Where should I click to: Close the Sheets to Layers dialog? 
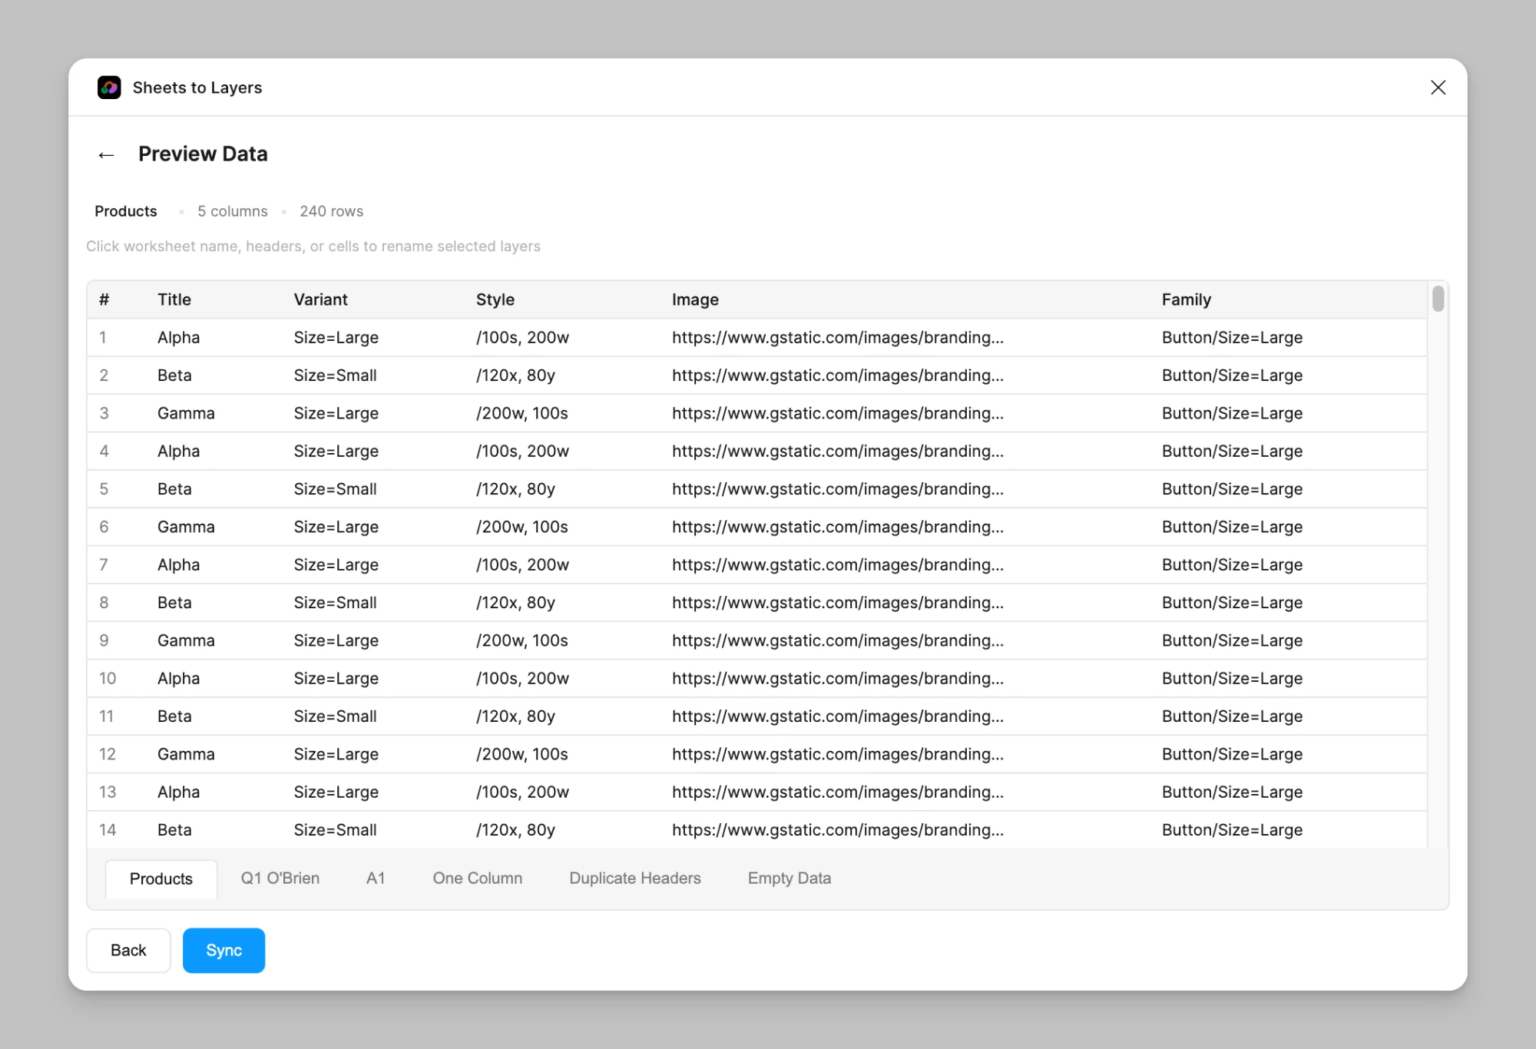[x=1438, y=88]
